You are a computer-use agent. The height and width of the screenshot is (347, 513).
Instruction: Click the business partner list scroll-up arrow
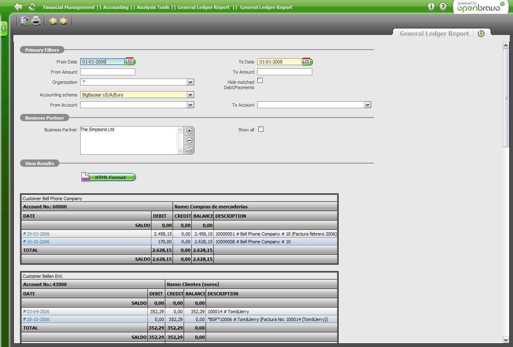[180, 130]
